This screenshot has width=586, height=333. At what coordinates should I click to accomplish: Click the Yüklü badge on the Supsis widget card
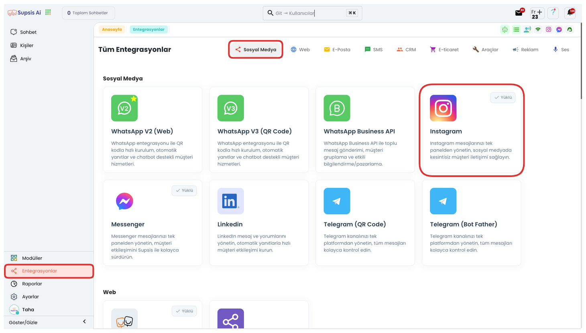(184, 311)
